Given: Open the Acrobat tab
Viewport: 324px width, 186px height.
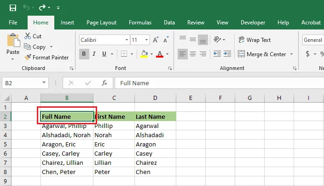Looking at the screenshot, I should point(311,22).
